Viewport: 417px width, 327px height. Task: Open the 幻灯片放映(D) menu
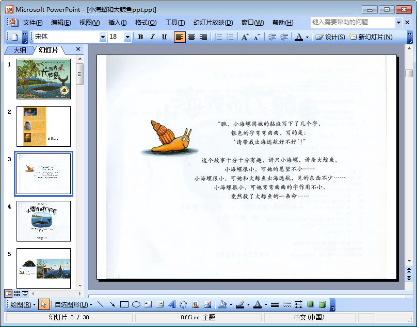(x=213, y=23)
